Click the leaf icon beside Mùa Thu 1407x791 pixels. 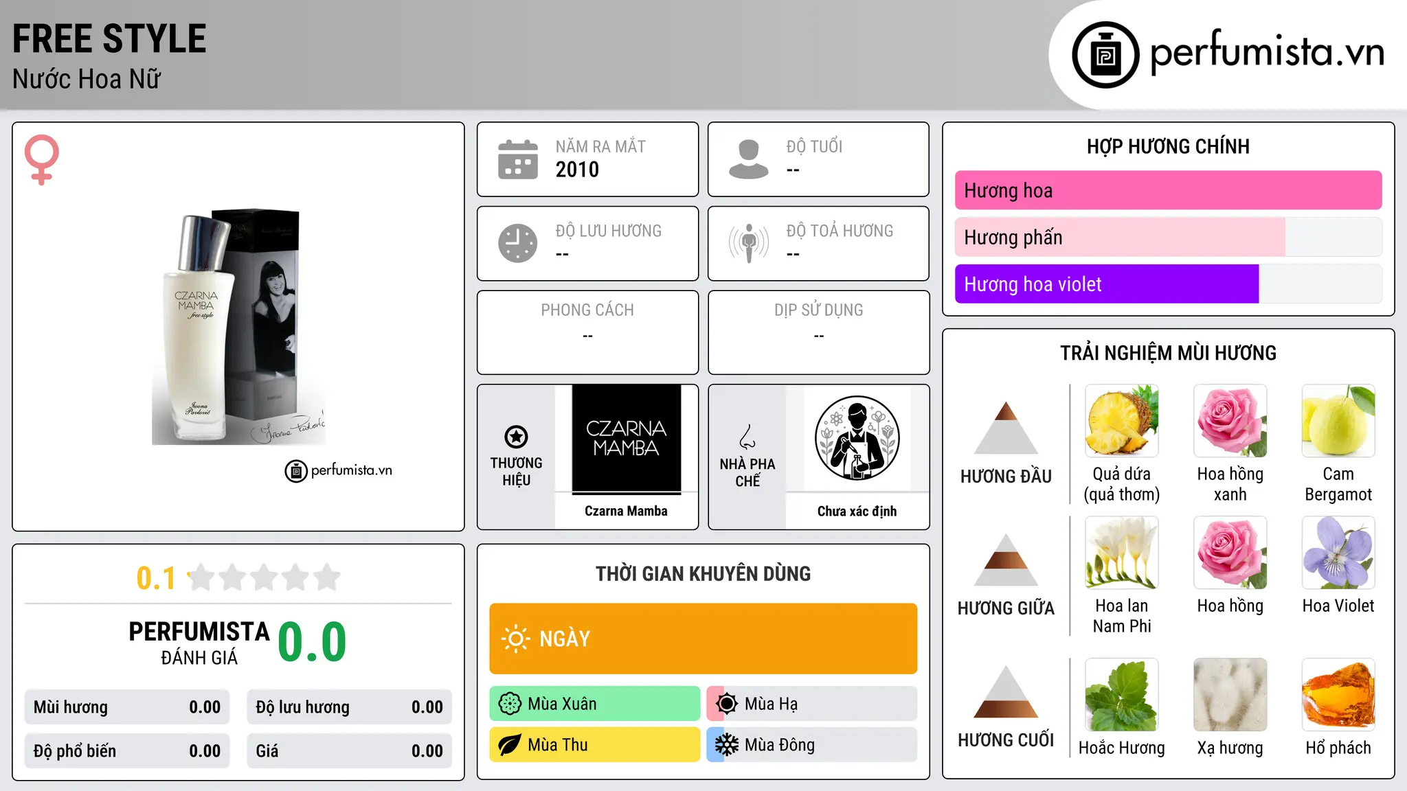click(510, 745)
